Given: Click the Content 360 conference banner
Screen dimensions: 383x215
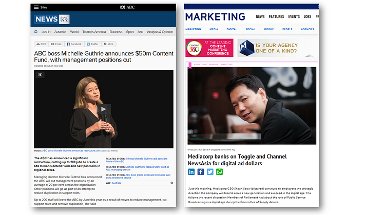Looking at the screenshot, I should coord(209,48).
